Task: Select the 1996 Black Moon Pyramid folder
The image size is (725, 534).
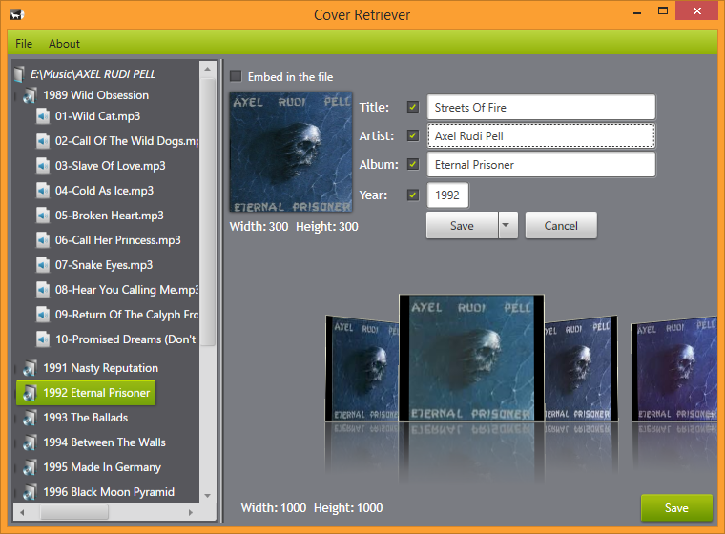Action: (x=109, y=492)
